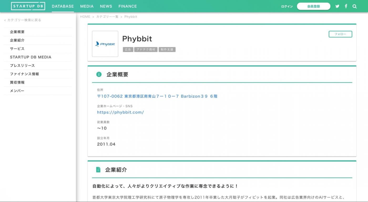Click the STARTUP DB logo
The height and width of the screenshot is (202, 368).
click(28, 6)
